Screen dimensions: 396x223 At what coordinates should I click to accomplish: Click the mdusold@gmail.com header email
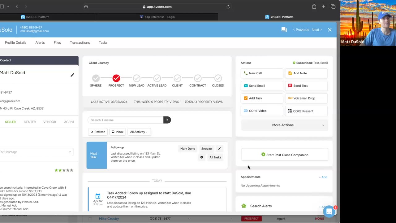35,31
